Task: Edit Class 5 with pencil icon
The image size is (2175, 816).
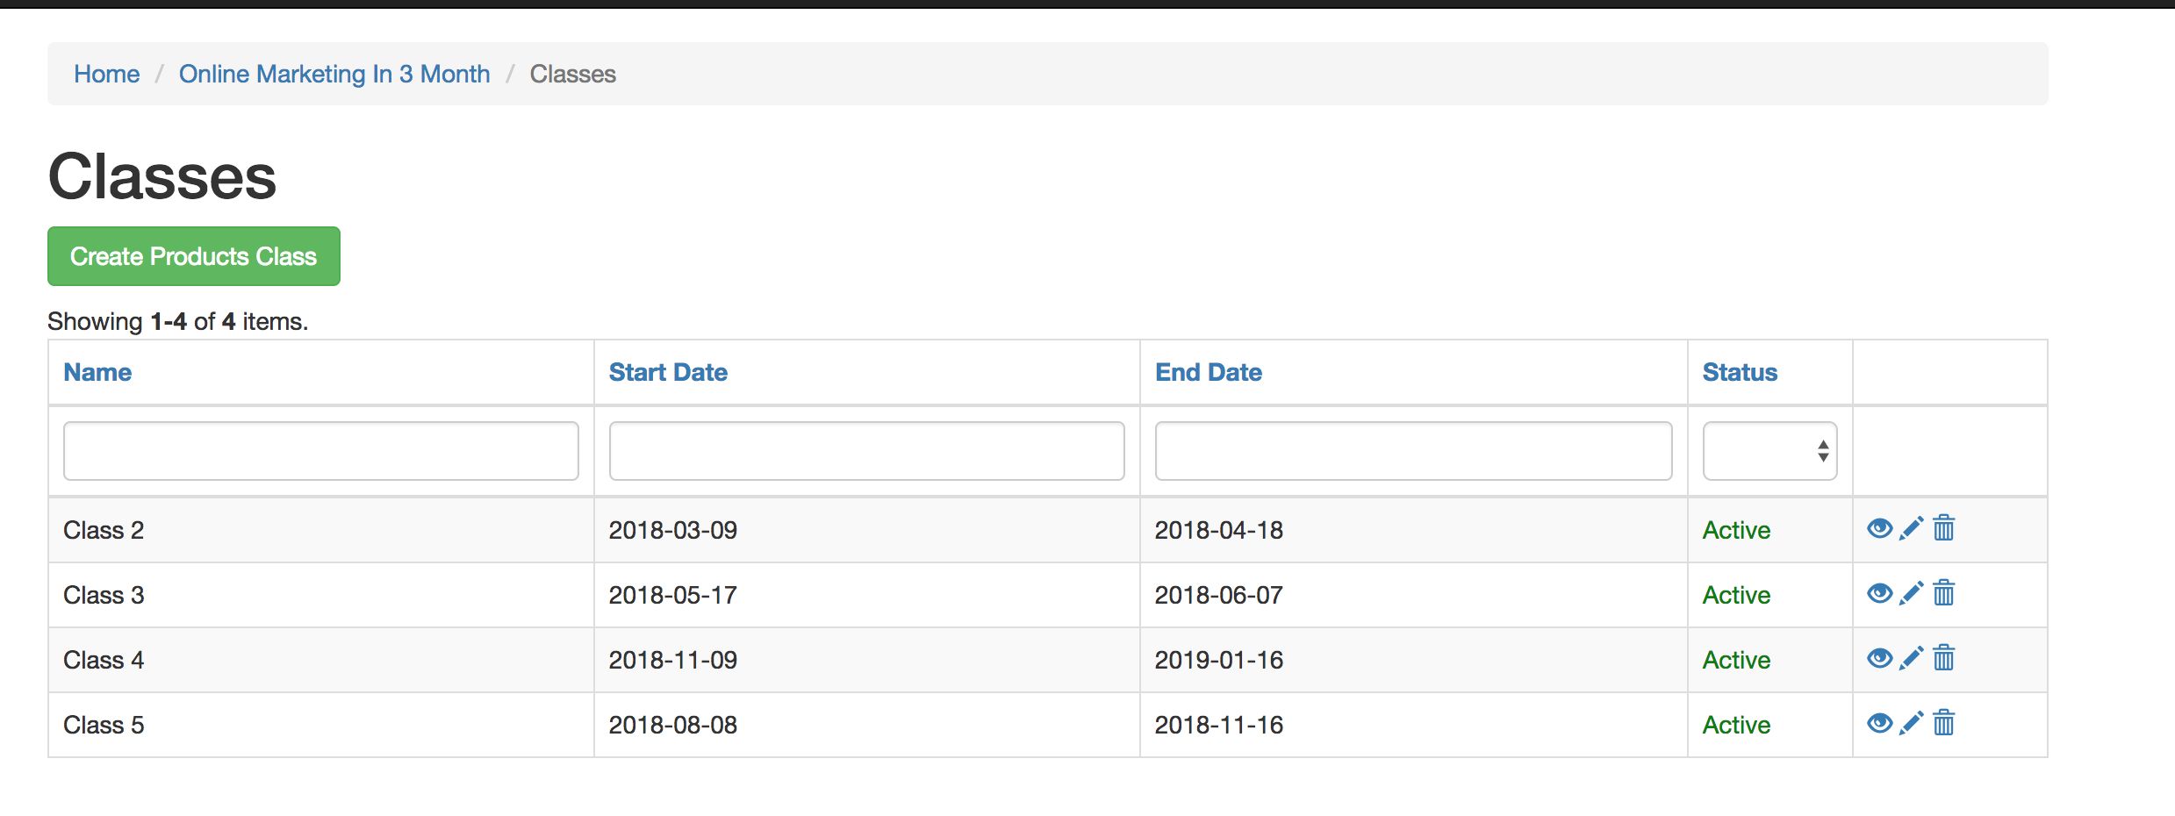Action: (1911, 723)
